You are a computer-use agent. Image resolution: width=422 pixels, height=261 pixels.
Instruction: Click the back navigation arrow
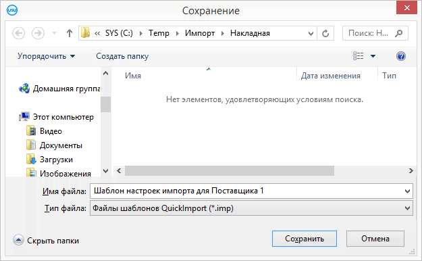(x=19, y=33)
